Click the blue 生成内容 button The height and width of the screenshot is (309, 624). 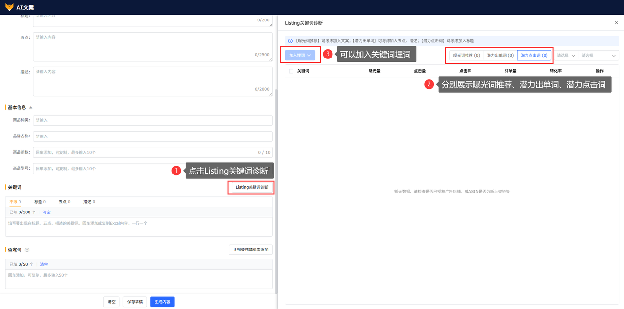pyautogui.click(x=162, y=302)
